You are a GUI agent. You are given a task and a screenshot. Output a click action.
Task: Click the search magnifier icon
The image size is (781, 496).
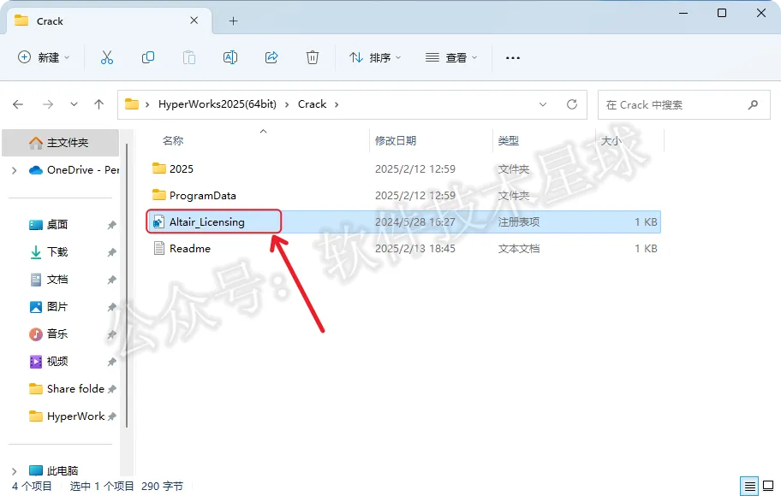[753, 105]
